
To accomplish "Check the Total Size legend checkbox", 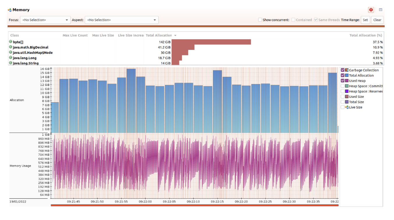I will 342,102.
